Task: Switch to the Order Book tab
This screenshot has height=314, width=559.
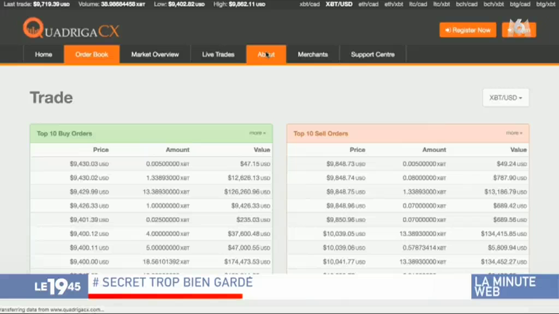Action: pos(92,55)
